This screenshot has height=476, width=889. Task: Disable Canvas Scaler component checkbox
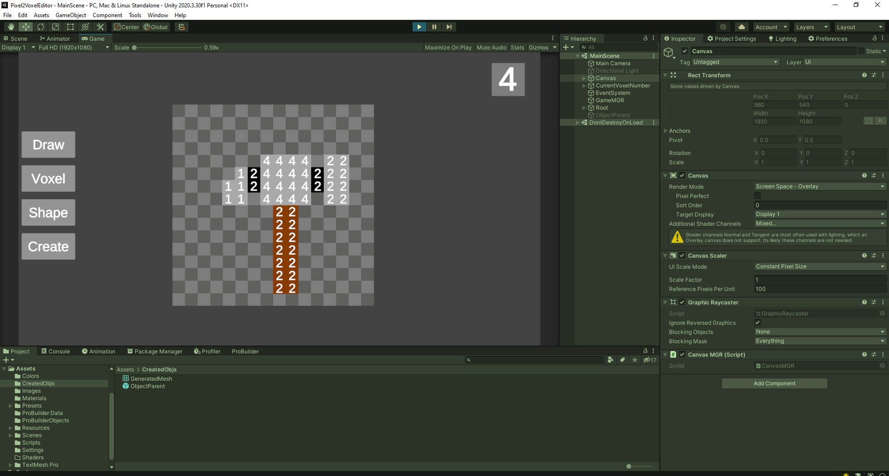pos(682,255)
